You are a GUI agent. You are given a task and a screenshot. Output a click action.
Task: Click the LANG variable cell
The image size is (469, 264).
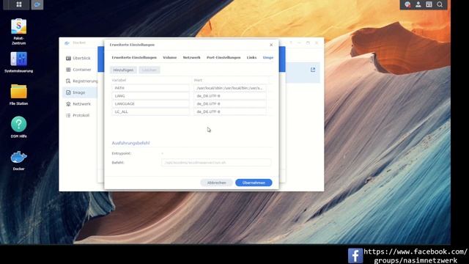(151, 96)
